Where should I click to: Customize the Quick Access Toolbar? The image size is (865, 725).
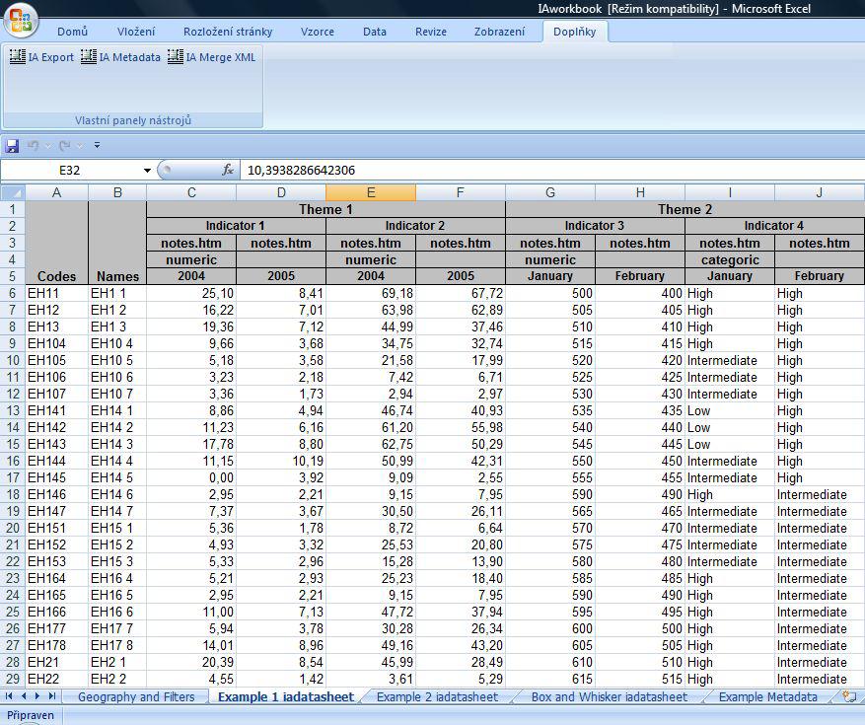tap(97, 146)
